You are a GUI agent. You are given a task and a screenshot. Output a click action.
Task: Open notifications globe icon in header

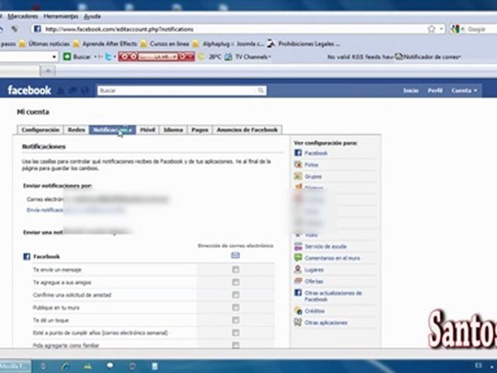click(84, 91)
